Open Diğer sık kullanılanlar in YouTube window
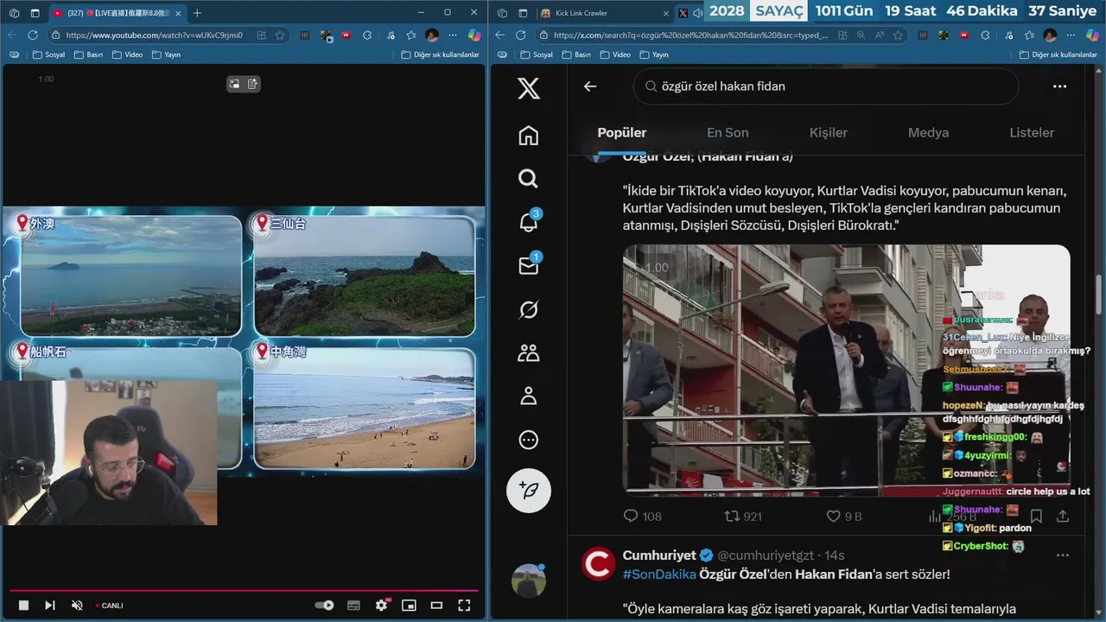This screenshot has height=622, width=1106. [x=440, y=54]
